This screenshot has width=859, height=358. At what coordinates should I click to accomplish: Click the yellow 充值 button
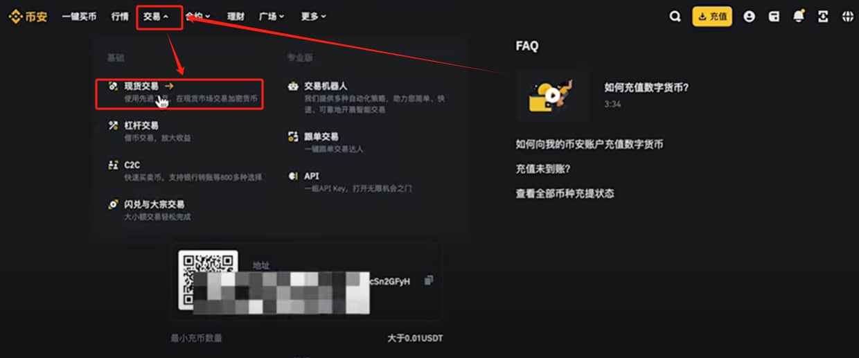tap(712, 17)
